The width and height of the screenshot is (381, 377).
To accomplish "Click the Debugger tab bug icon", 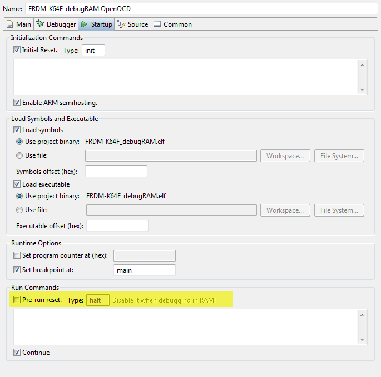I will click(40, 24).
